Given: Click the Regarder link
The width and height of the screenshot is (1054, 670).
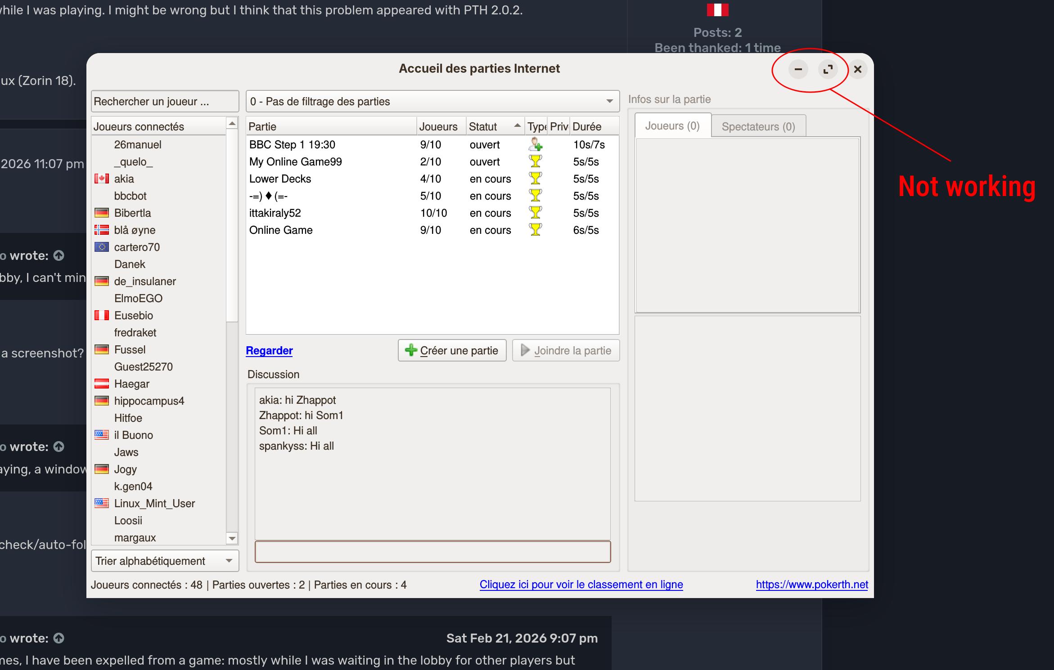Looking at the screenshot, I should coord(269,350).
